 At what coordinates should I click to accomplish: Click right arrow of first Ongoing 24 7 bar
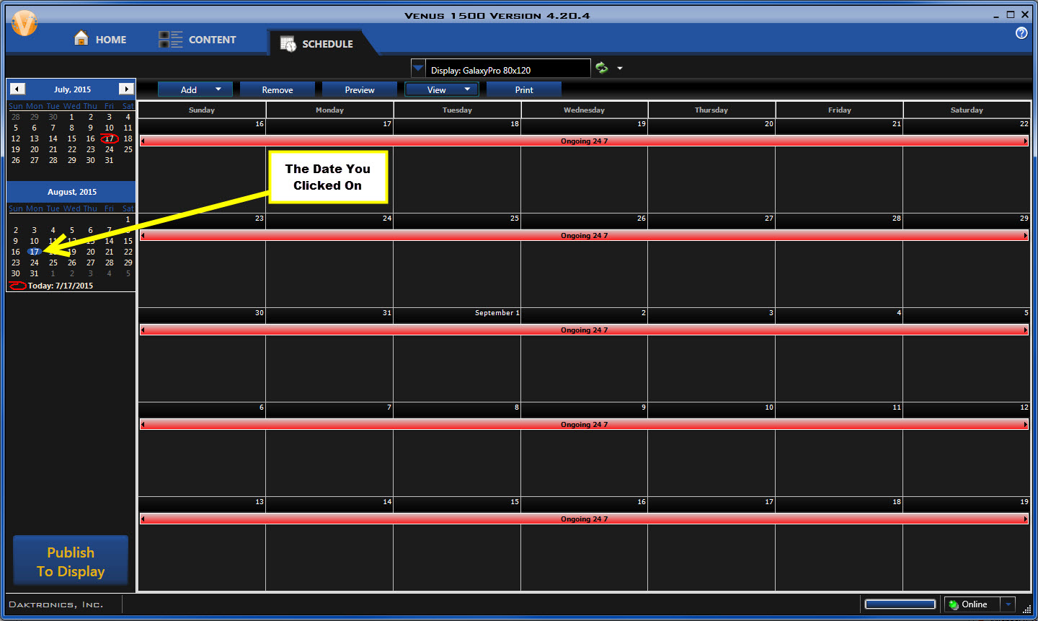pyautogui.click(x=1025, y=141)
